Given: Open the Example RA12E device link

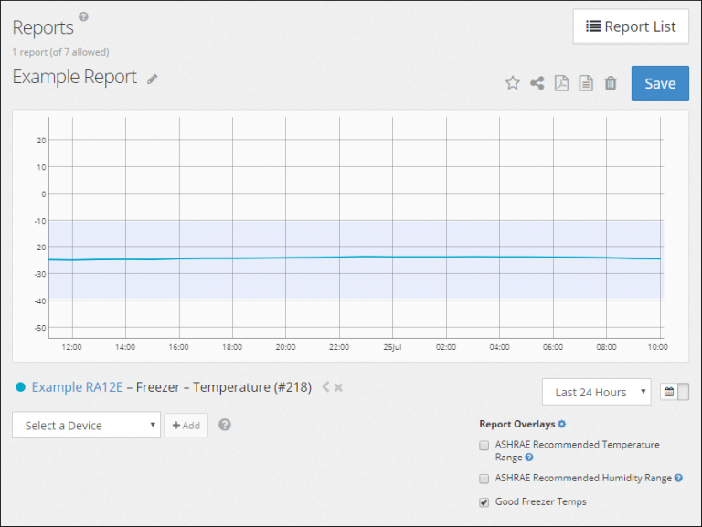Looking at the screenshot, I should click(x=77, y=387).
